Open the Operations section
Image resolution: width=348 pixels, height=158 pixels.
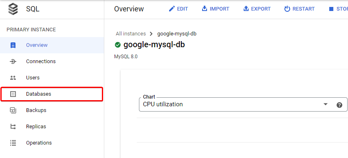click(x=52, y=143)
